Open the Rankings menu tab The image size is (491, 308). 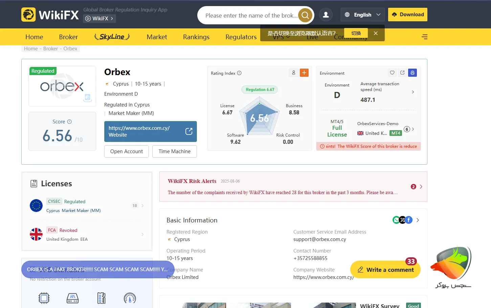pos(196,37)
